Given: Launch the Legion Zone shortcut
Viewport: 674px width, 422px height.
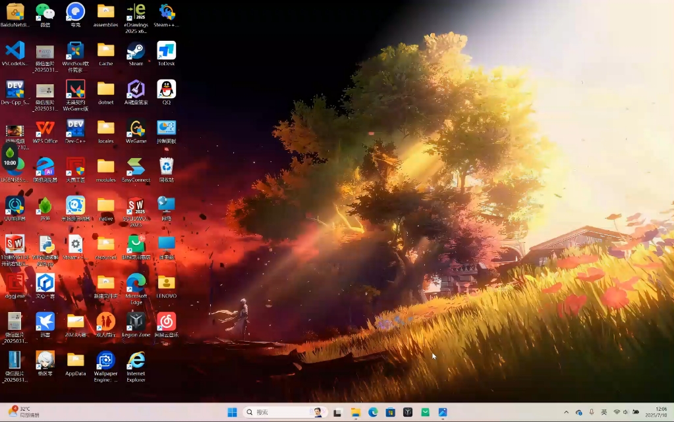Looking at the screenshot, I should click(136, 321).
